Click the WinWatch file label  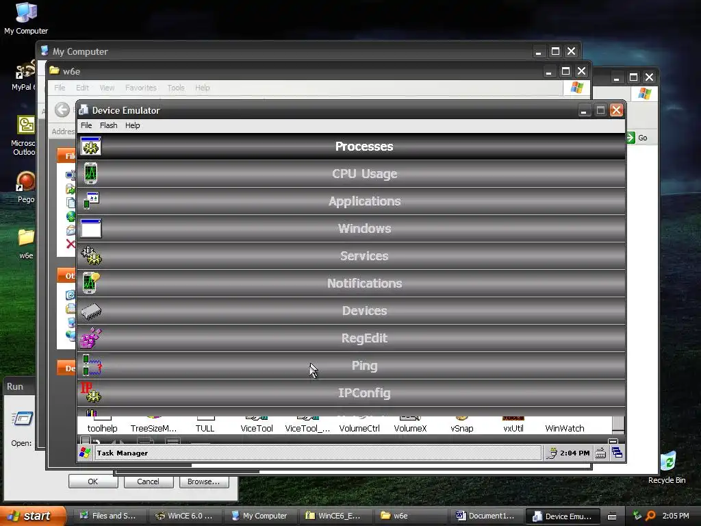click(565, 428)
